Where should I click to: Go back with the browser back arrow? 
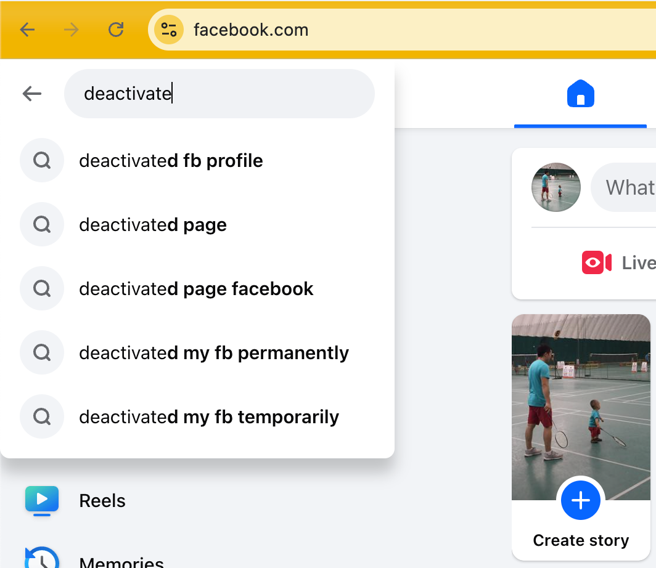tap(28, 30)
